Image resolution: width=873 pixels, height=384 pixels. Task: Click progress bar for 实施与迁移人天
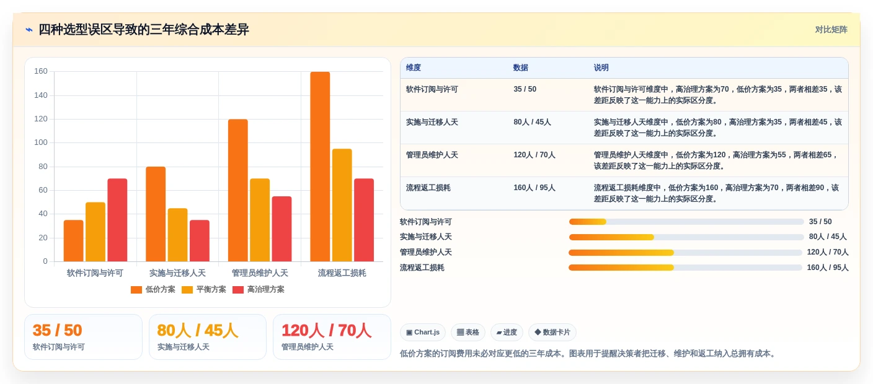coord(686,237)
